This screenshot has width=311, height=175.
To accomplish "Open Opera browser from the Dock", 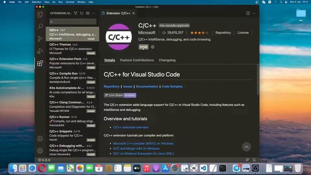I will point(42,168).
